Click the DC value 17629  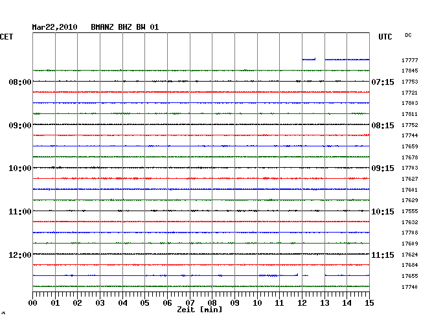pyautogui.click(x=410, y=200)
